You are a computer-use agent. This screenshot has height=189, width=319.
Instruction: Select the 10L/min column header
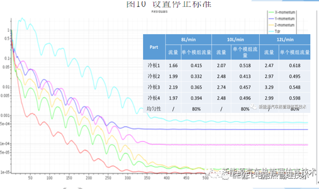pos(236,39)
